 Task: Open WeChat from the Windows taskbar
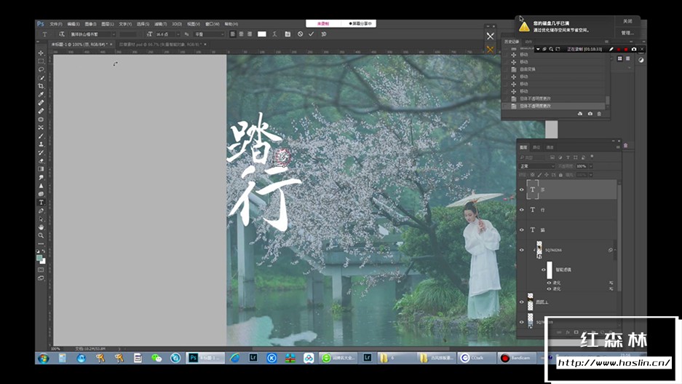click(x=156, y=358)
